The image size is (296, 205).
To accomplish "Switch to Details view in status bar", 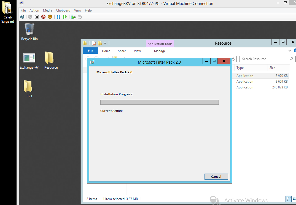I will coord(289,199).
